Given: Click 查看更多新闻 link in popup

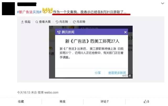Looking at the screenshot, I should pyautogui.click(x=117, y=73).
